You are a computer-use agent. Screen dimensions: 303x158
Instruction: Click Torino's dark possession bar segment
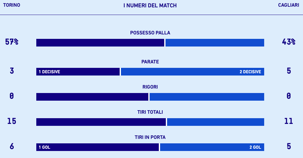pyautogui.click(x=100, y=43)
